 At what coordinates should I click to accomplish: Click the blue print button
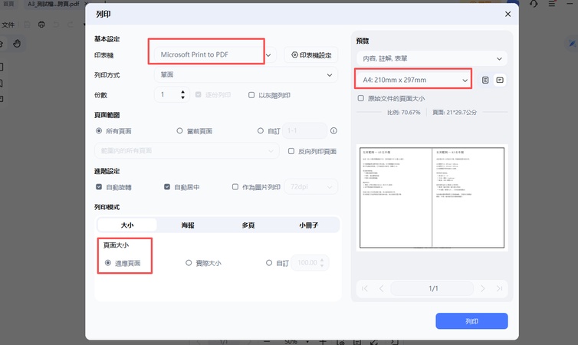[471, 321]
